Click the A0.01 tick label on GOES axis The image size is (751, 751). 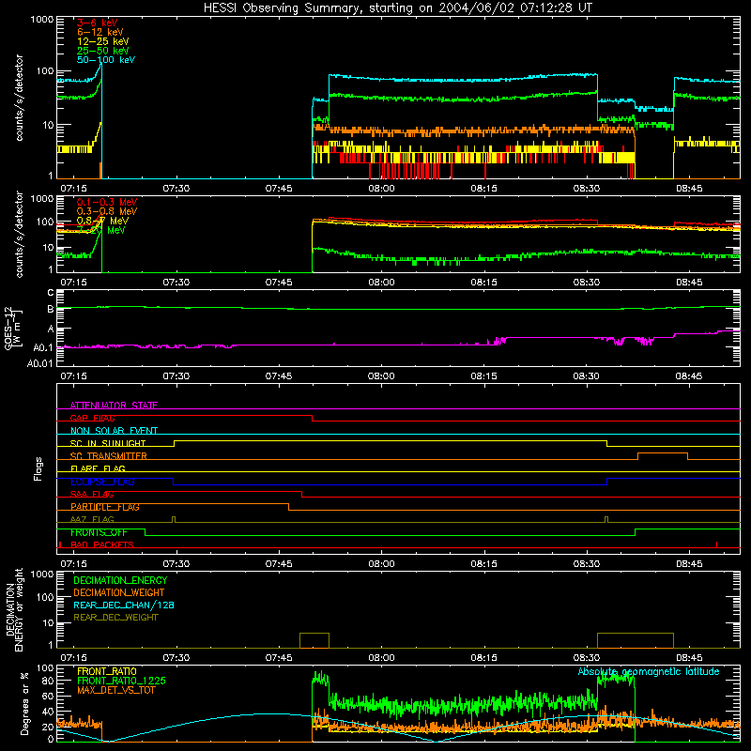click(39, 363)
